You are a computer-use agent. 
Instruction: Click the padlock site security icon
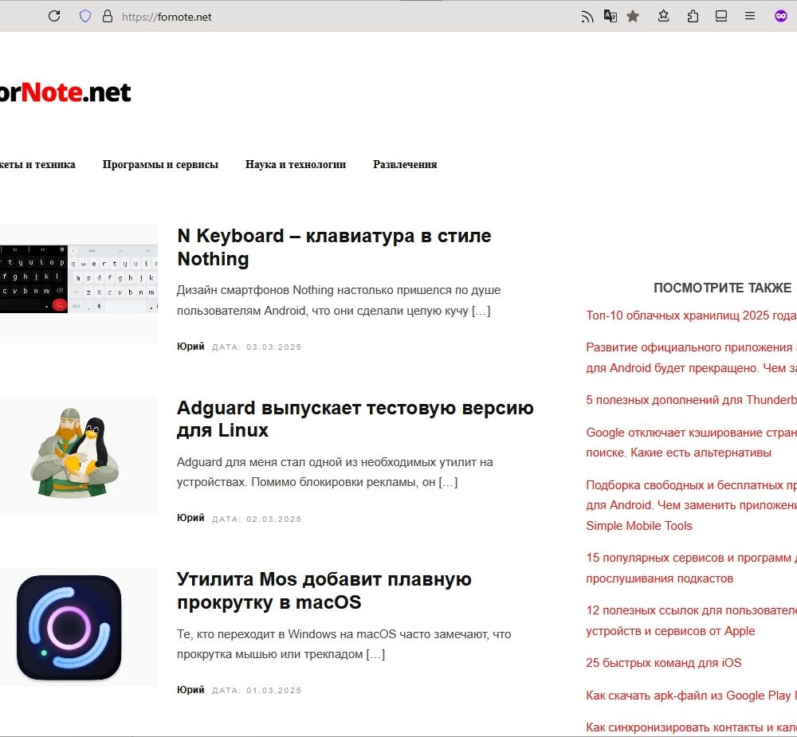tap(108, 16)
